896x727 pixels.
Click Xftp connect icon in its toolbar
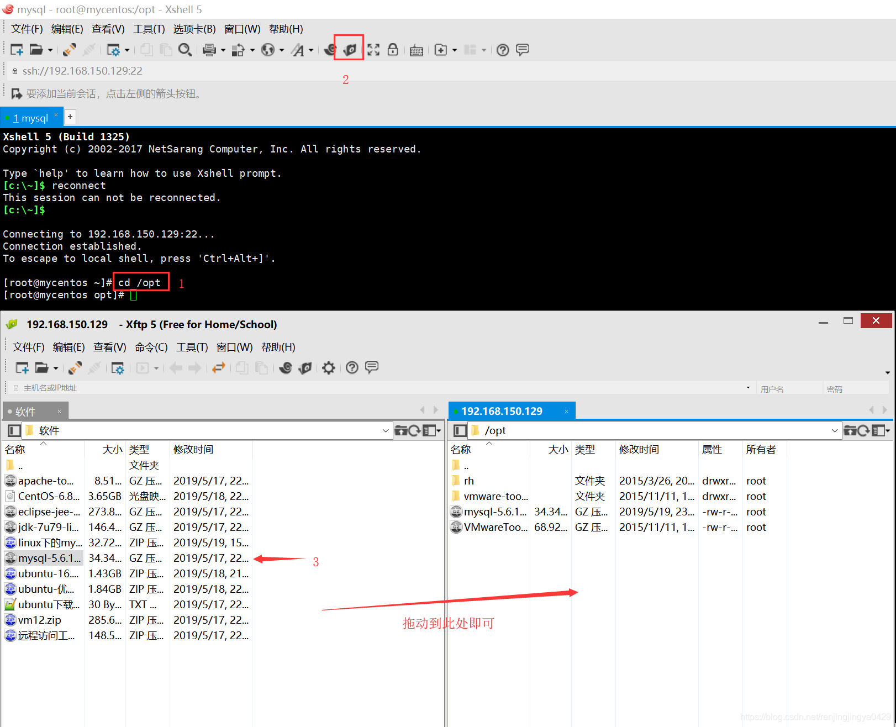click(75, 368)
